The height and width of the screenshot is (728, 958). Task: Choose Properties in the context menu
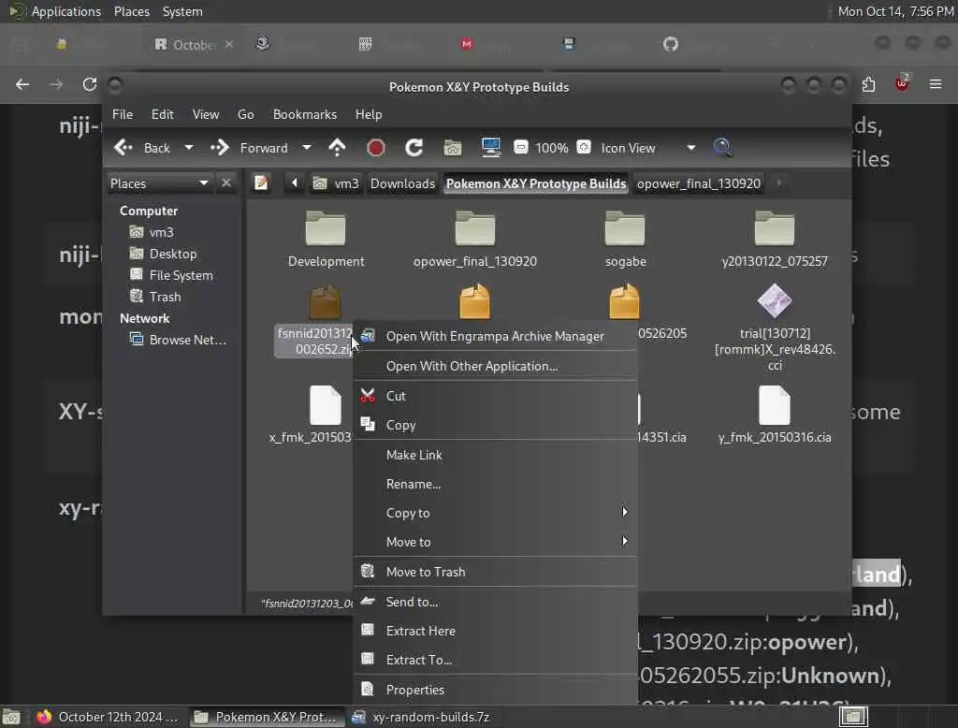495,690
